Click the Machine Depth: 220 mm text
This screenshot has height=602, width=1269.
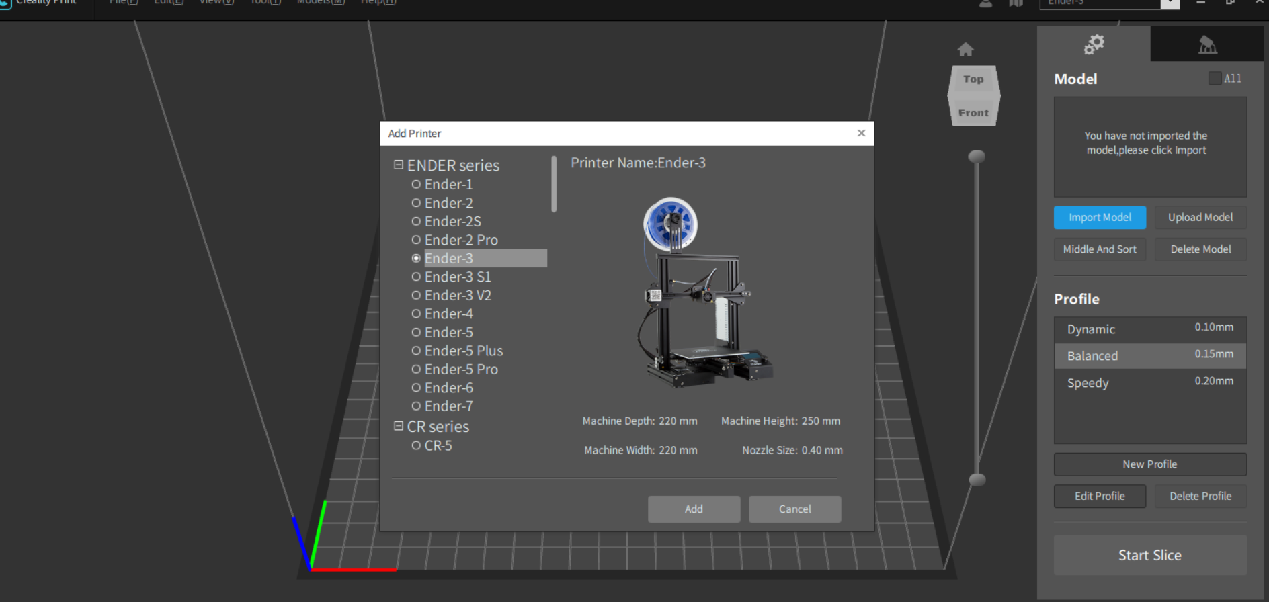(x=640, y=421)
